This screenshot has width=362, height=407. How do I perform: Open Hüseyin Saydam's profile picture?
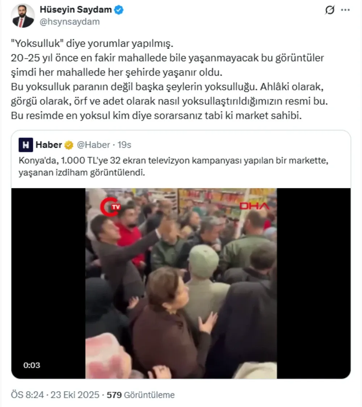point(23,16)
